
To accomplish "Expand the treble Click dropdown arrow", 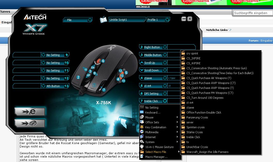I will tap(165, 101).
